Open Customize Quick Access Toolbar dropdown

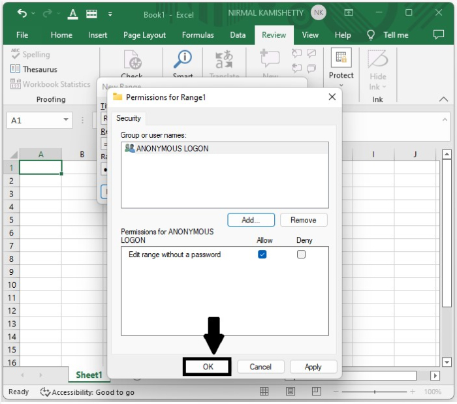(110, 14)
